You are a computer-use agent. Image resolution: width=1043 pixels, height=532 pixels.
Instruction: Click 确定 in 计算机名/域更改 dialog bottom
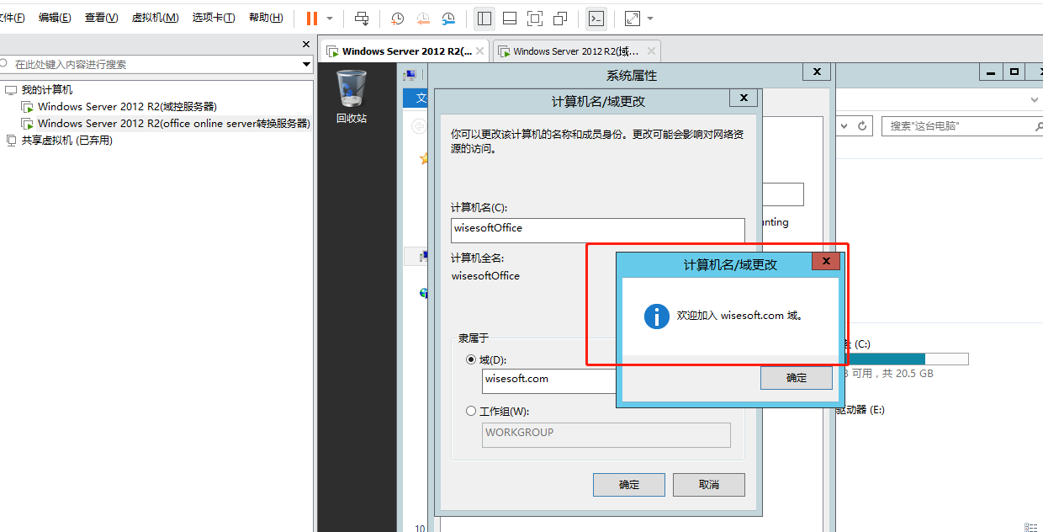point(629,485)
